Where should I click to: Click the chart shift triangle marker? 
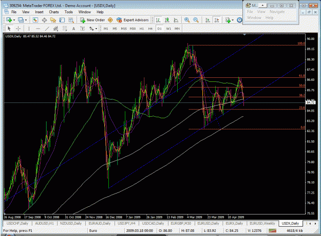(x=244, y=35)
